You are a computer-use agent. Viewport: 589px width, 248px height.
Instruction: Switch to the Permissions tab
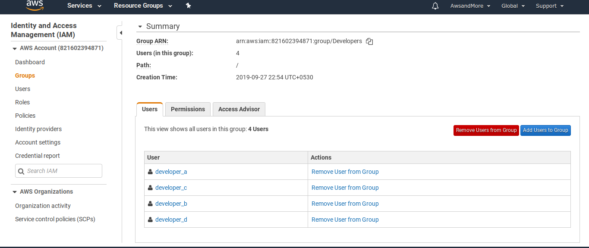click(x=188, y=109)
